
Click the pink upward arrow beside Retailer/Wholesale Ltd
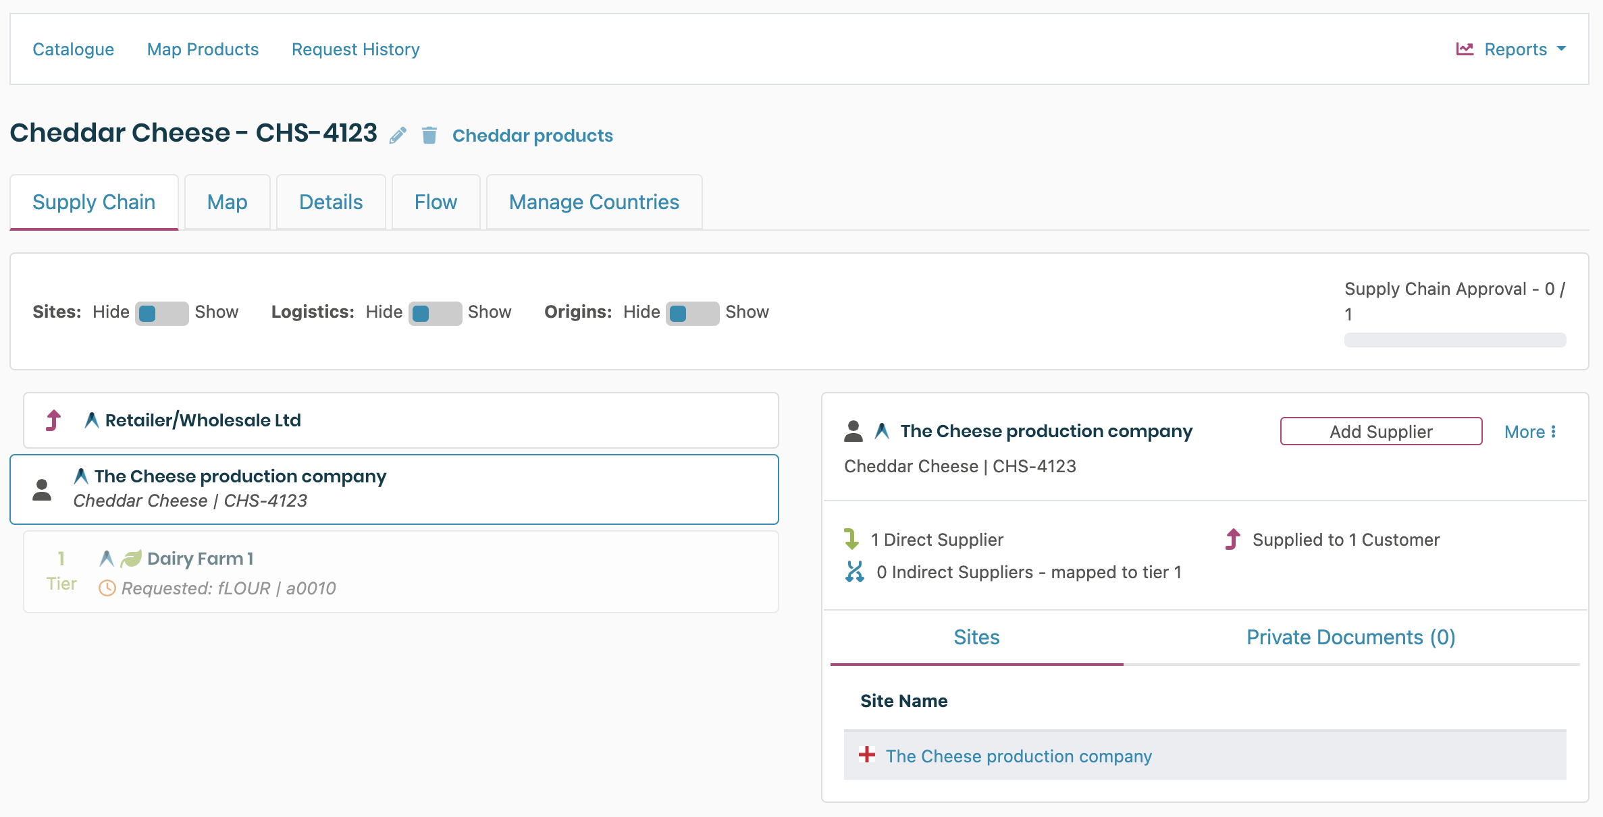tap(53, 420)
